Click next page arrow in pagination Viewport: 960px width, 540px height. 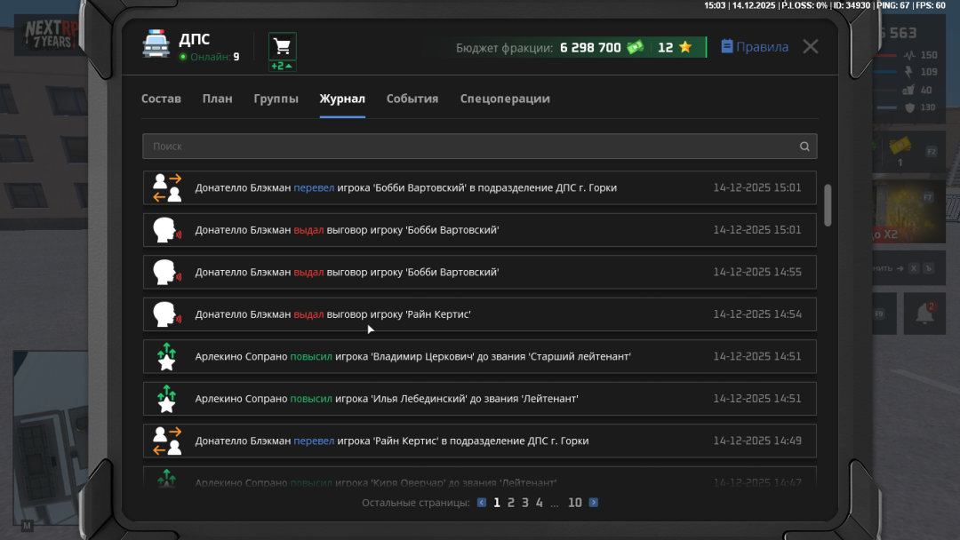point(594,503)
